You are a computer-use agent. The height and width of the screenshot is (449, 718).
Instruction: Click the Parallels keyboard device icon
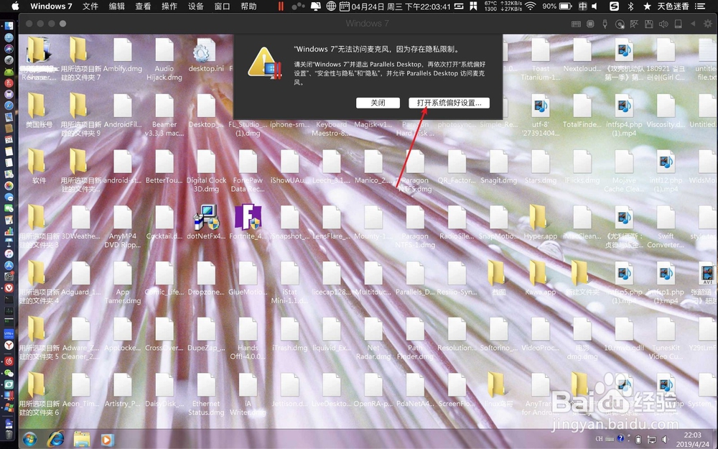pyautogui.click(x=576, y=24)
